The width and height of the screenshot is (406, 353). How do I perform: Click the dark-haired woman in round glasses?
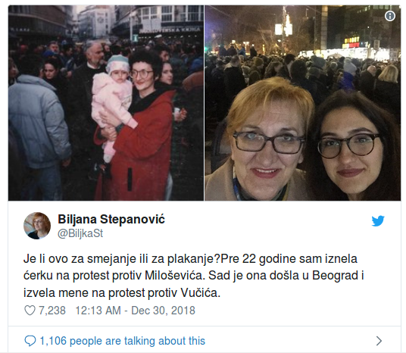[354, 146]
